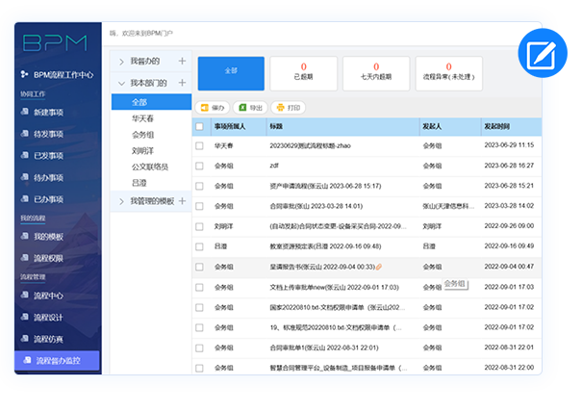
Task: Open the title 20230629测试流程标题-zhao
Action: click(x=310, y=145)
